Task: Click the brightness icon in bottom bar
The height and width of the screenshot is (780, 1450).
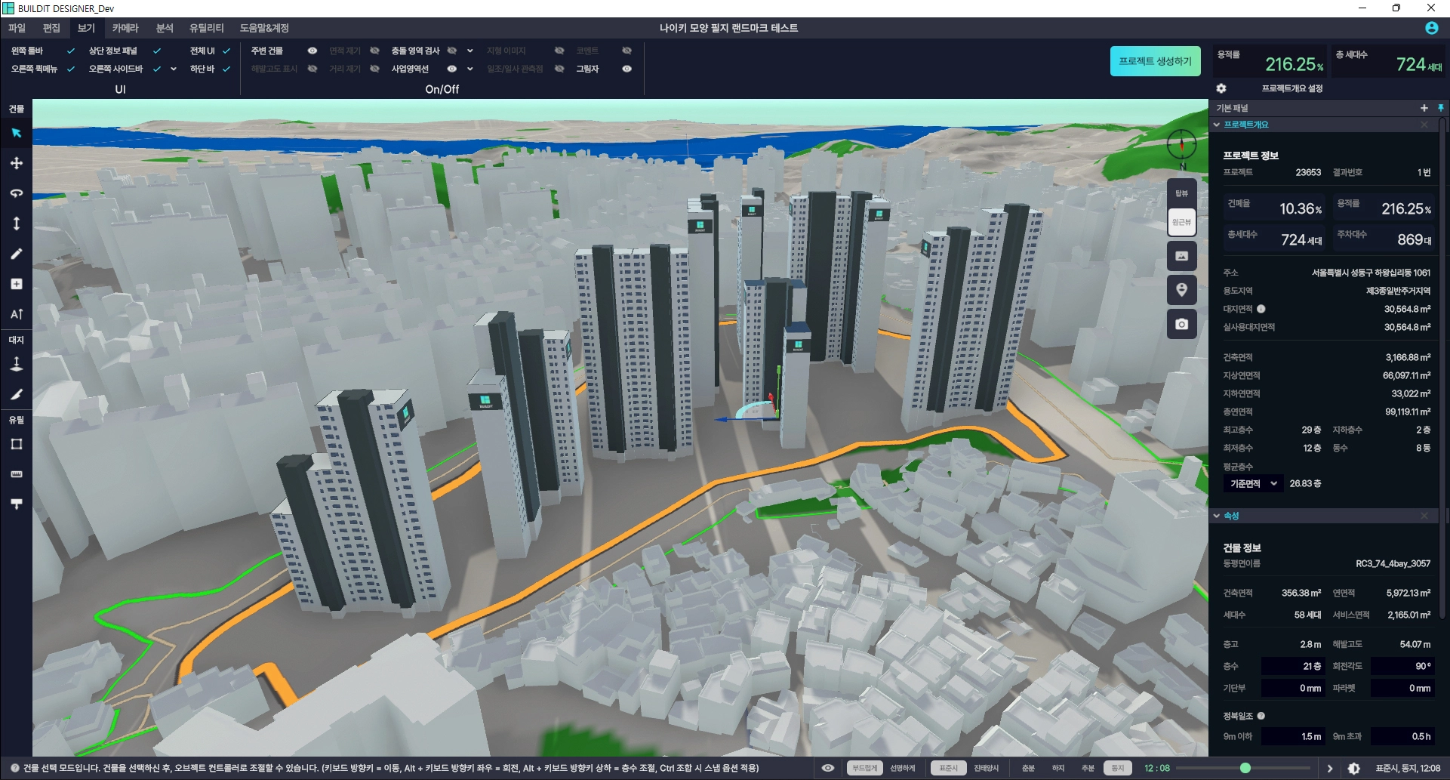Action: point(1354,768)
